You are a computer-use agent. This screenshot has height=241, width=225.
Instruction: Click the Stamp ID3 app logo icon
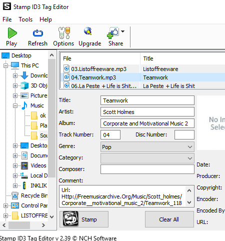click(7, 6)
